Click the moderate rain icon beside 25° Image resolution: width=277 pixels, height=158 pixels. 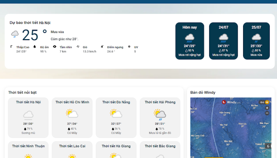click(15, 34)
